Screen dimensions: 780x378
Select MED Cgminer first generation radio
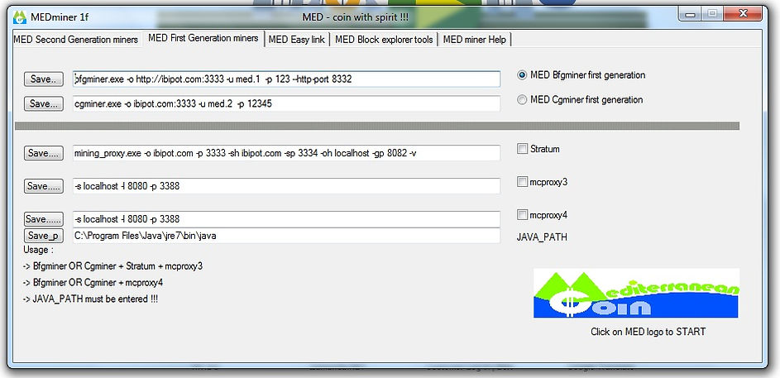pyautogui.click(x=522, y=100)
